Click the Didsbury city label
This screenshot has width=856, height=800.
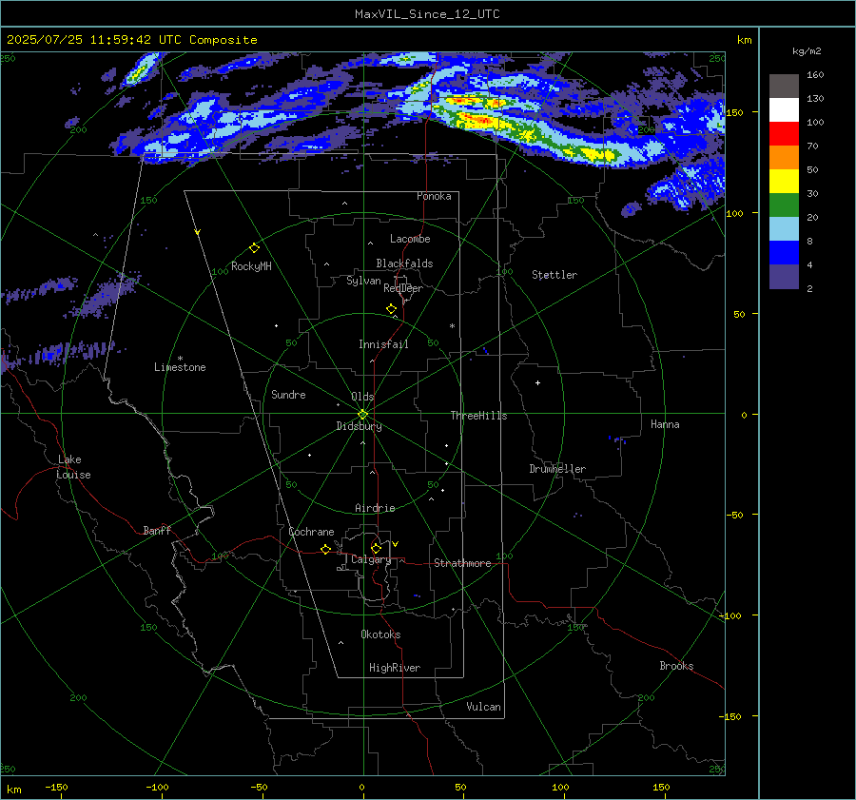(359, 426)
